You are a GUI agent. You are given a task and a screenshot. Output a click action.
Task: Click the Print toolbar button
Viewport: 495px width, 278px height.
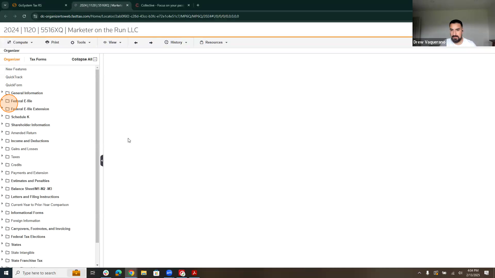[52, 42]
